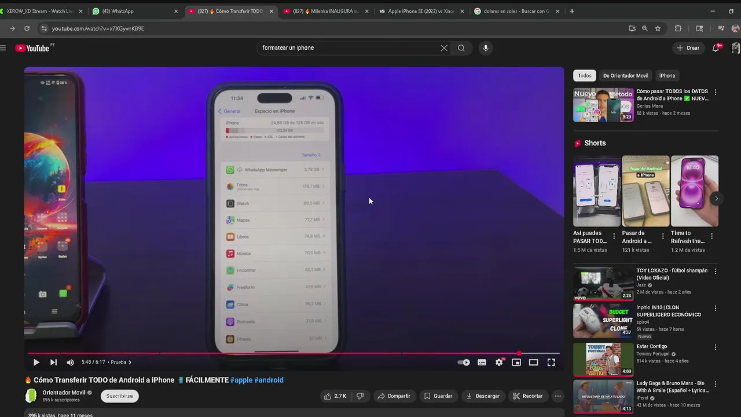Open options for Inphic IN10 video
The width and height of the screenshot is (741, 417).
(x=716, y=309)
